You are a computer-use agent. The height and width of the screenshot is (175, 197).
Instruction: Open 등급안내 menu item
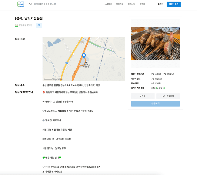click(120, 4)
